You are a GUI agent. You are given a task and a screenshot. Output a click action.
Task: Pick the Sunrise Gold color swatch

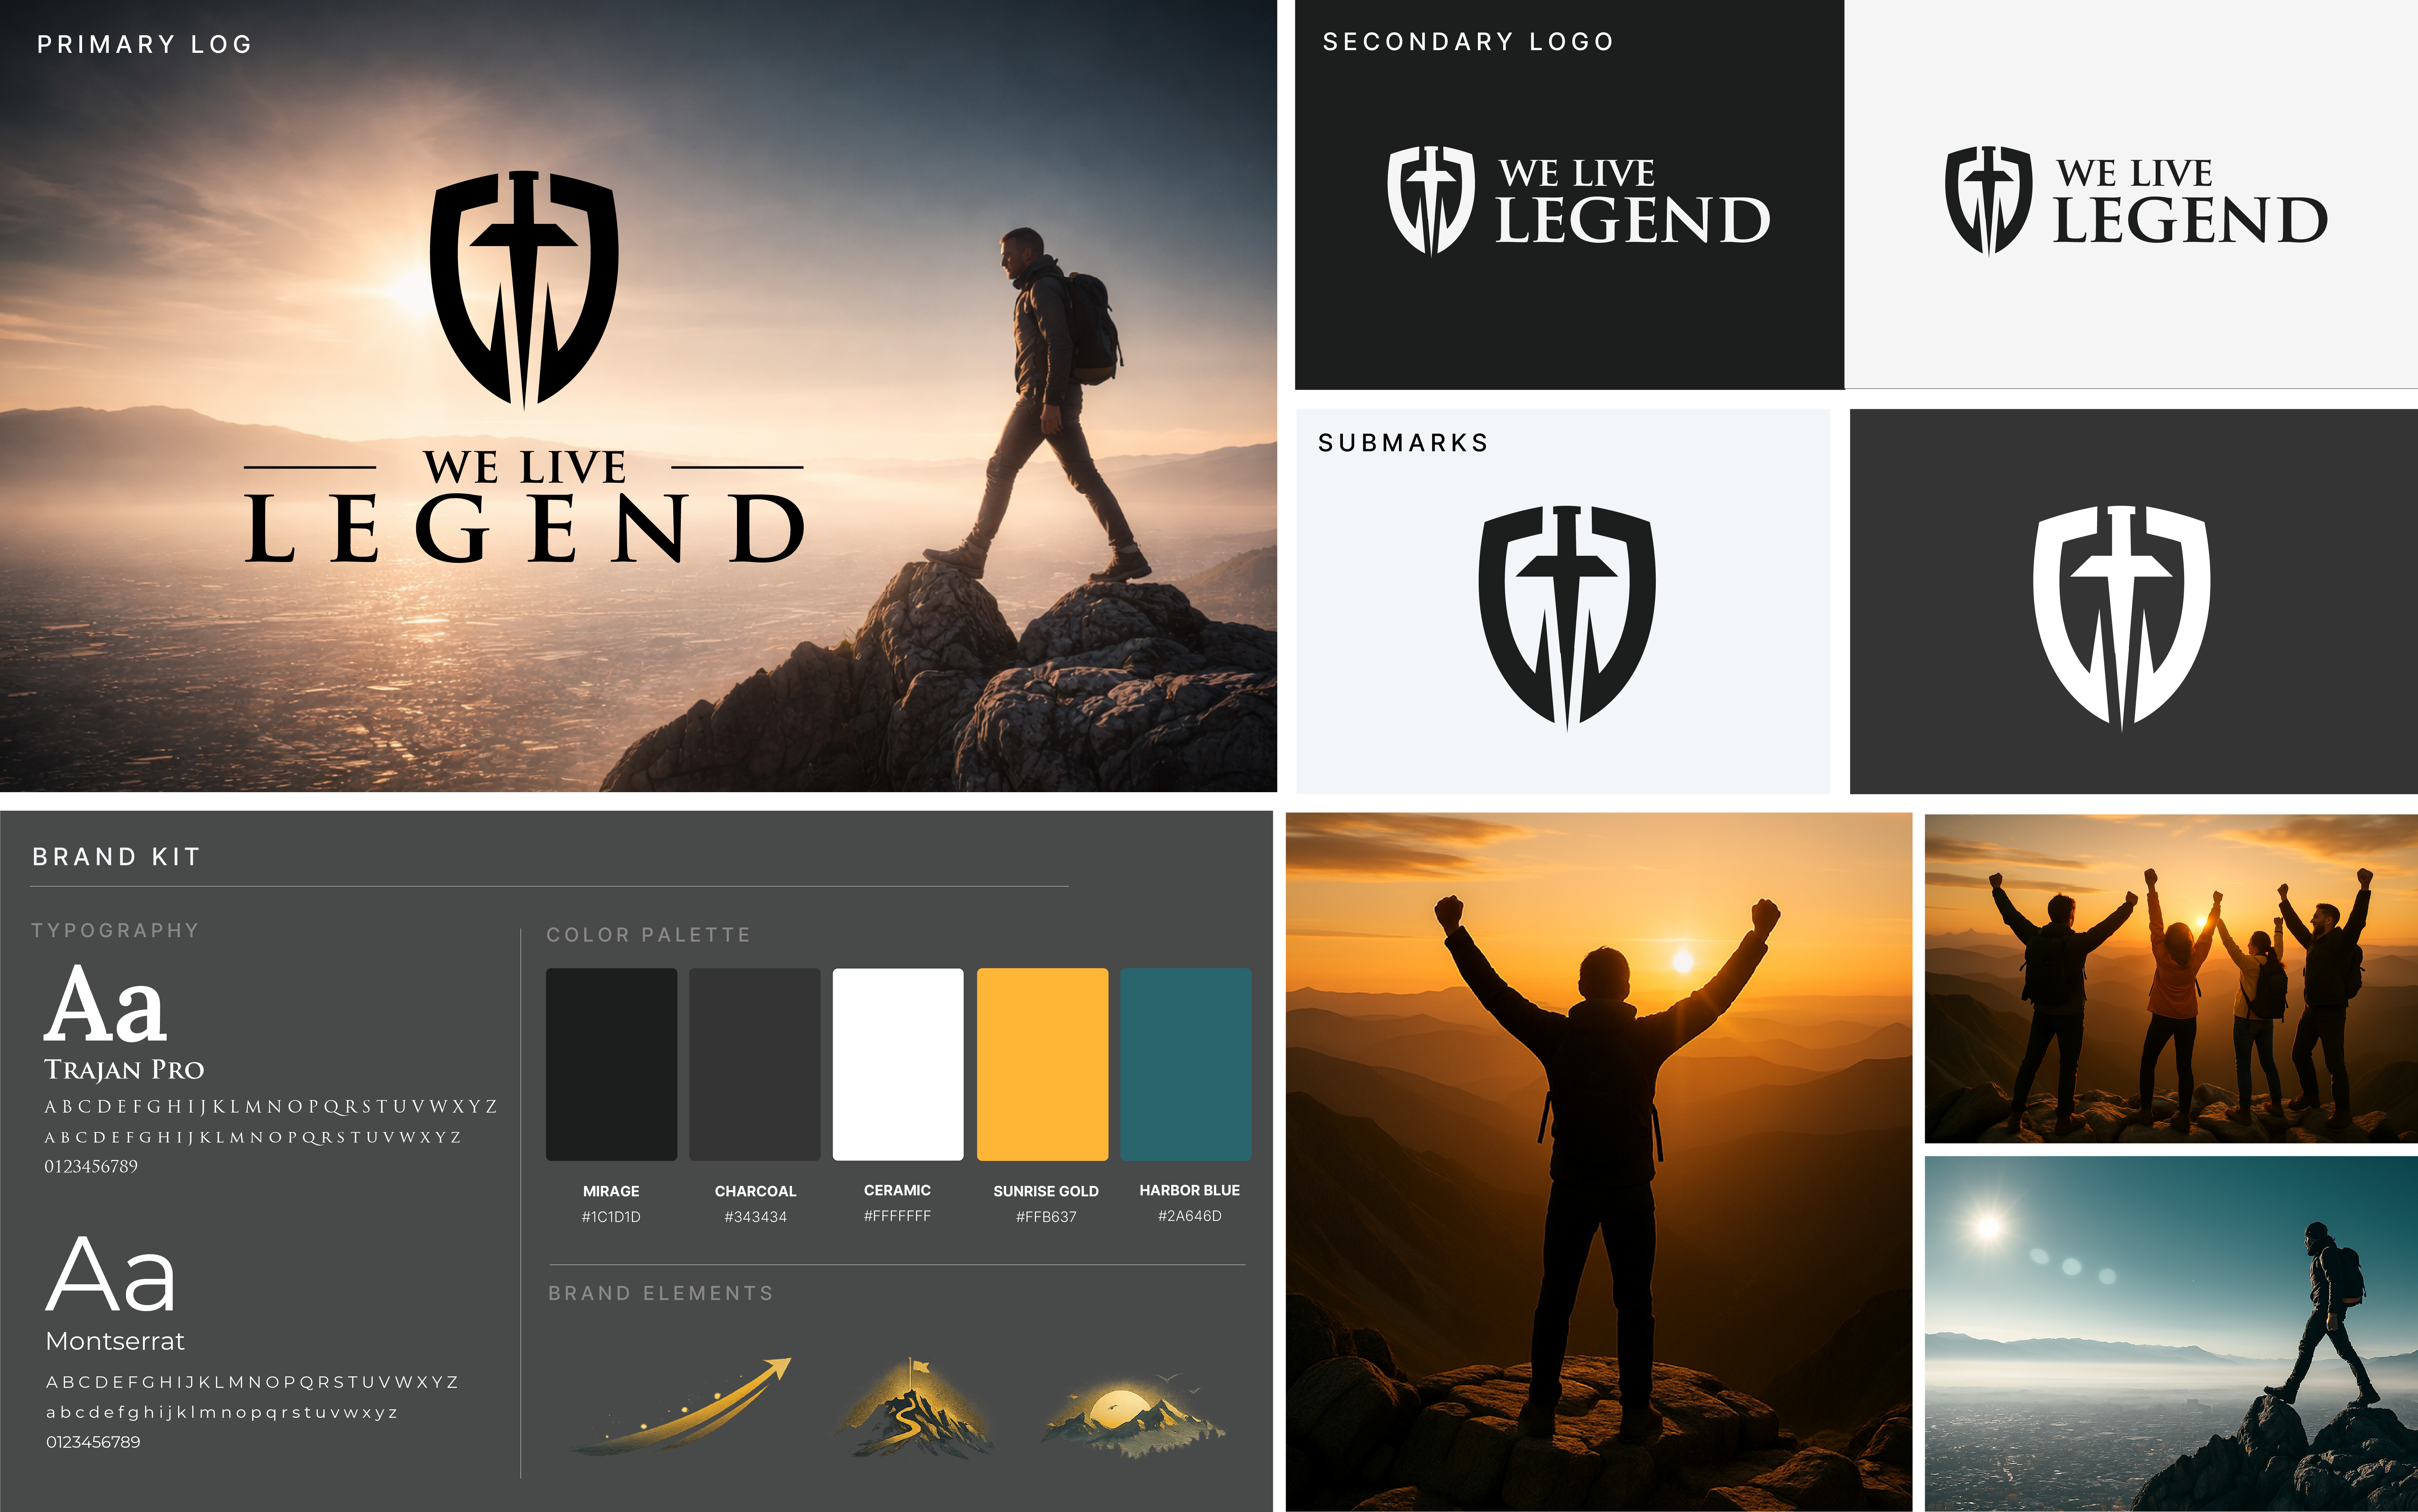(1042, 1064)
